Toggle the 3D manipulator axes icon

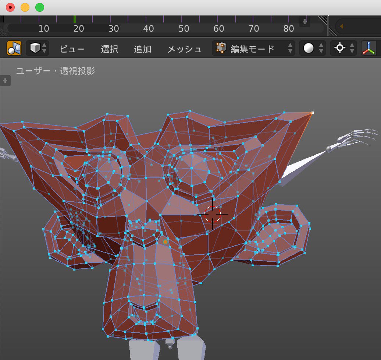(x=368, y=48)
